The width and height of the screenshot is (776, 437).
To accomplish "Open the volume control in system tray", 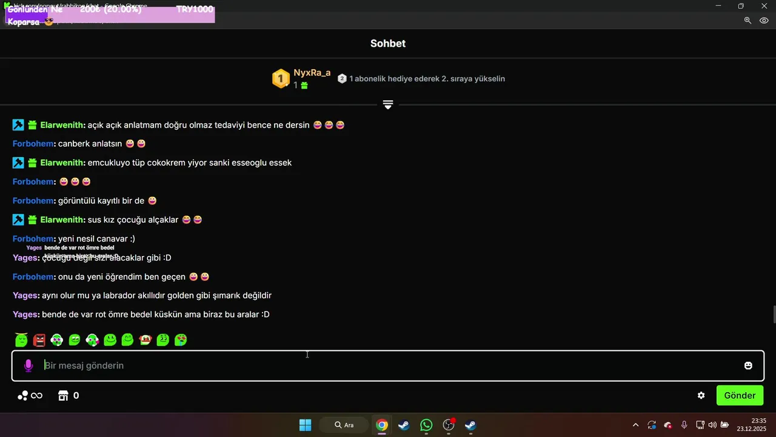I will [x=712, y=425].
